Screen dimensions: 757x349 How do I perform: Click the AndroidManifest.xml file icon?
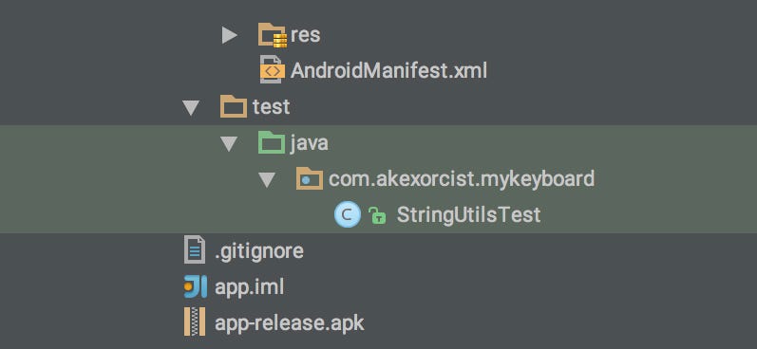tap(272, 70)
